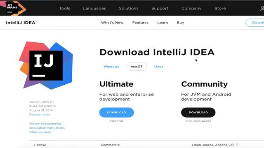Click the Apache 2.0 license help icon
The width and height of the screenshot is (264, 148).
(237, 145)
